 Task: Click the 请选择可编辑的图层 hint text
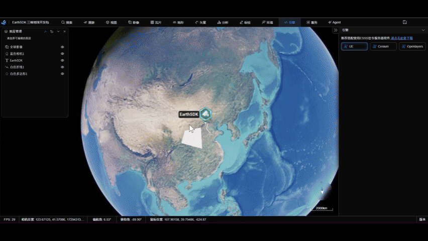[19, 39]
